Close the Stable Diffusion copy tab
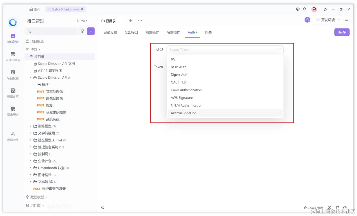The width and height of the screenshot is (357, 216). (82, 9)
